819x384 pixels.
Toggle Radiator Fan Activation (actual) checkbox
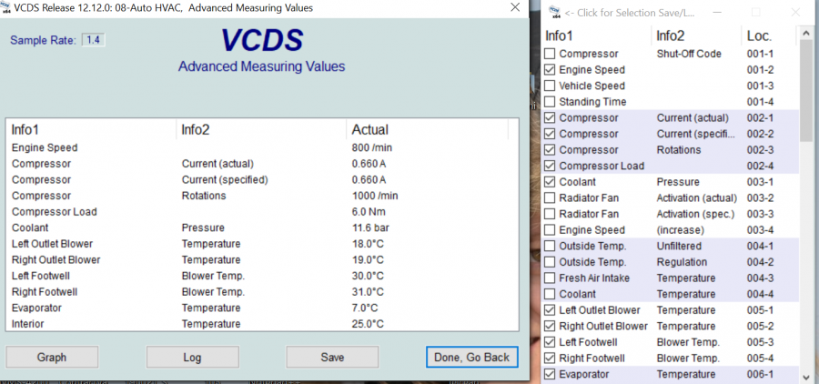[x=550, y=197]
